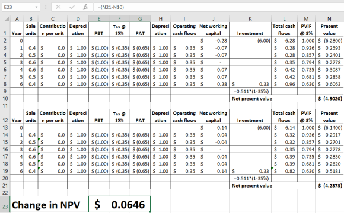Click the -0.28 net working capital cell
This screenshot has width=344, height=213.
(x=214, y=41)
